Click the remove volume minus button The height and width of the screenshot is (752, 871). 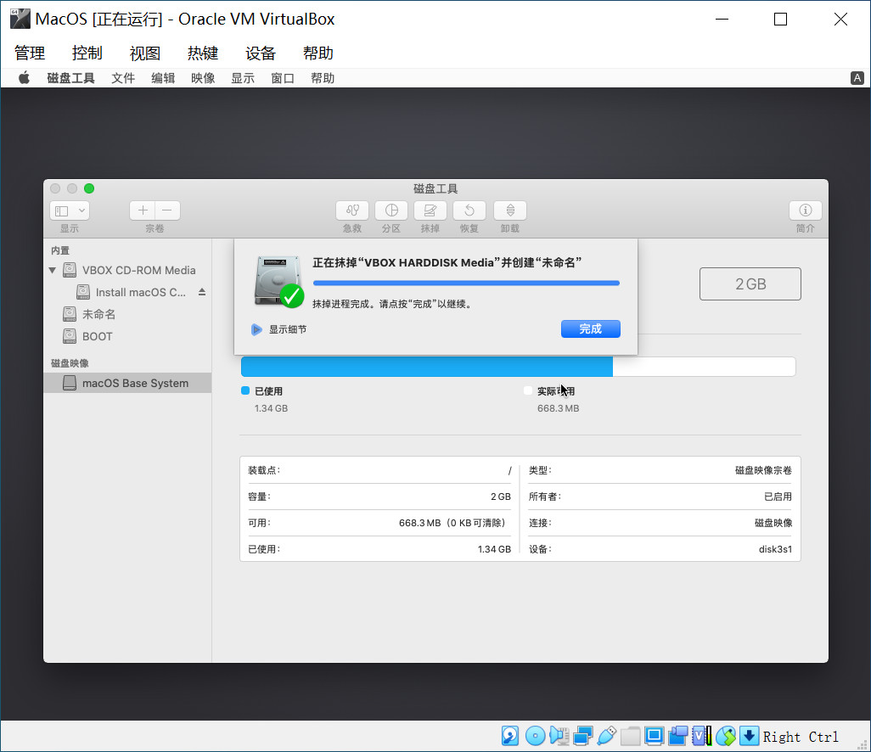click(167, 210)
